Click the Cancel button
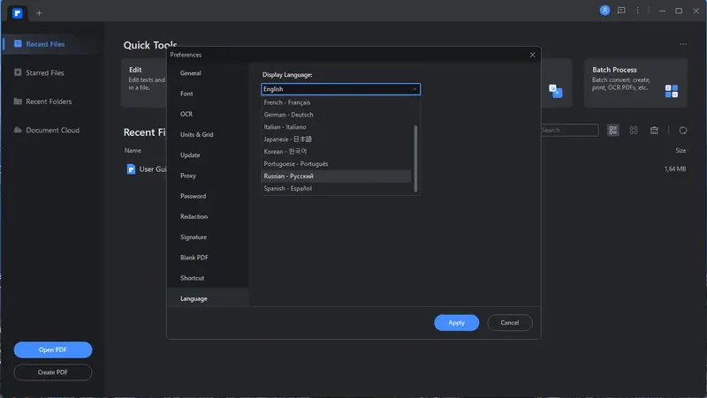 510,322
